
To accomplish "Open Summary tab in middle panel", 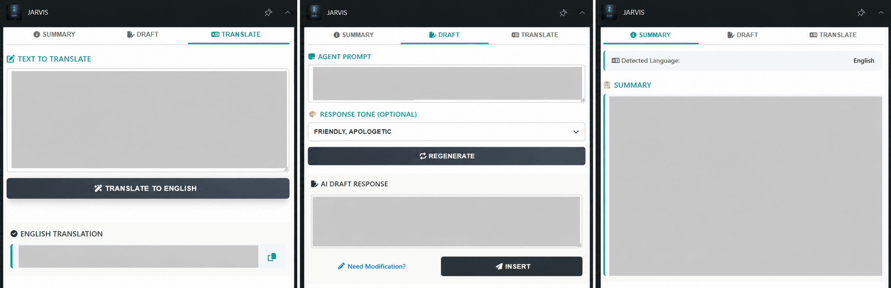I will click(x=353, y=35).
